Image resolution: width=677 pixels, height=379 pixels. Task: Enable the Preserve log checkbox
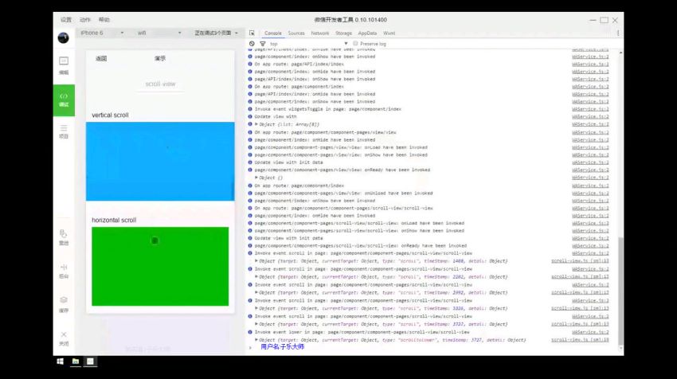355,44
